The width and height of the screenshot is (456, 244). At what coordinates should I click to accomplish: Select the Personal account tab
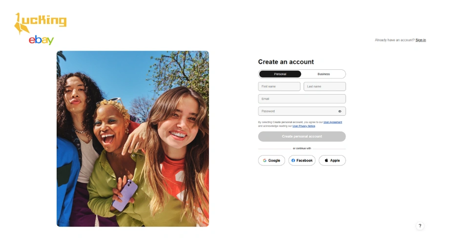(x=280, y=74)
